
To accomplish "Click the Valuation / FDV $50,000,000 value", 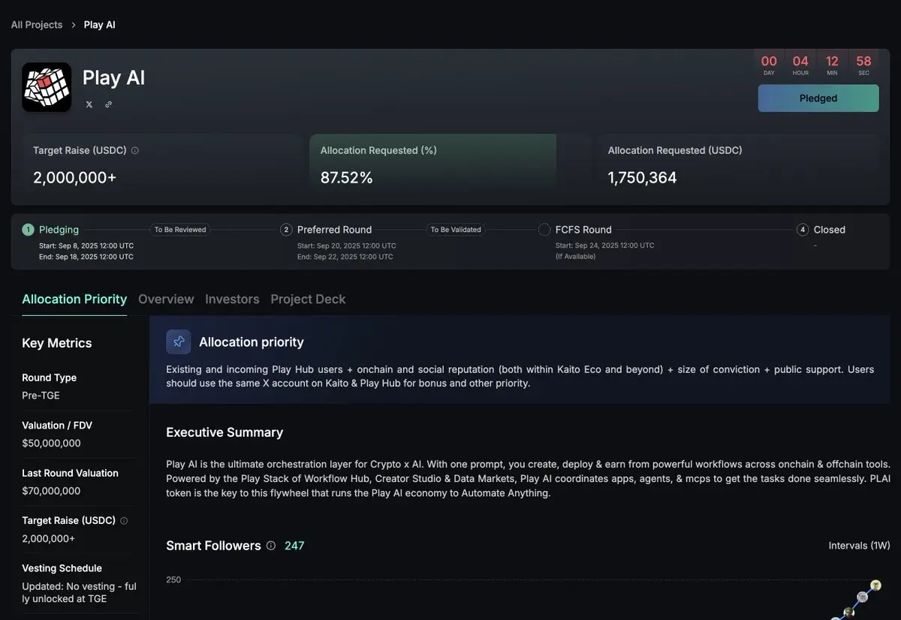I will [x=51, y=443].
